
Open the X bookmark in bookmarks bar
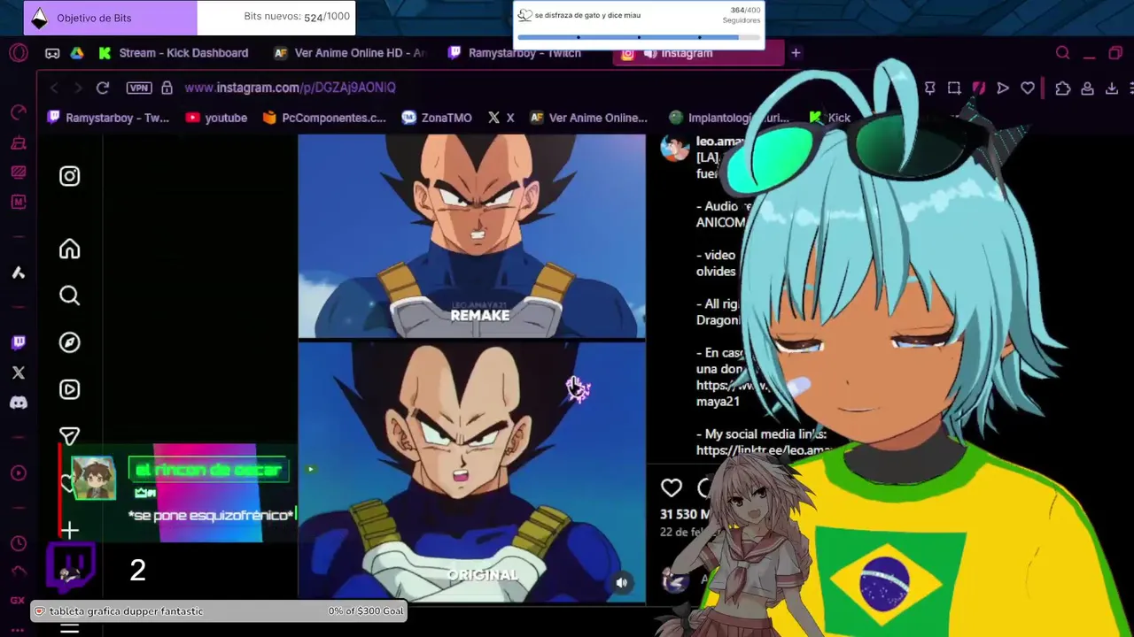point(501,118)
